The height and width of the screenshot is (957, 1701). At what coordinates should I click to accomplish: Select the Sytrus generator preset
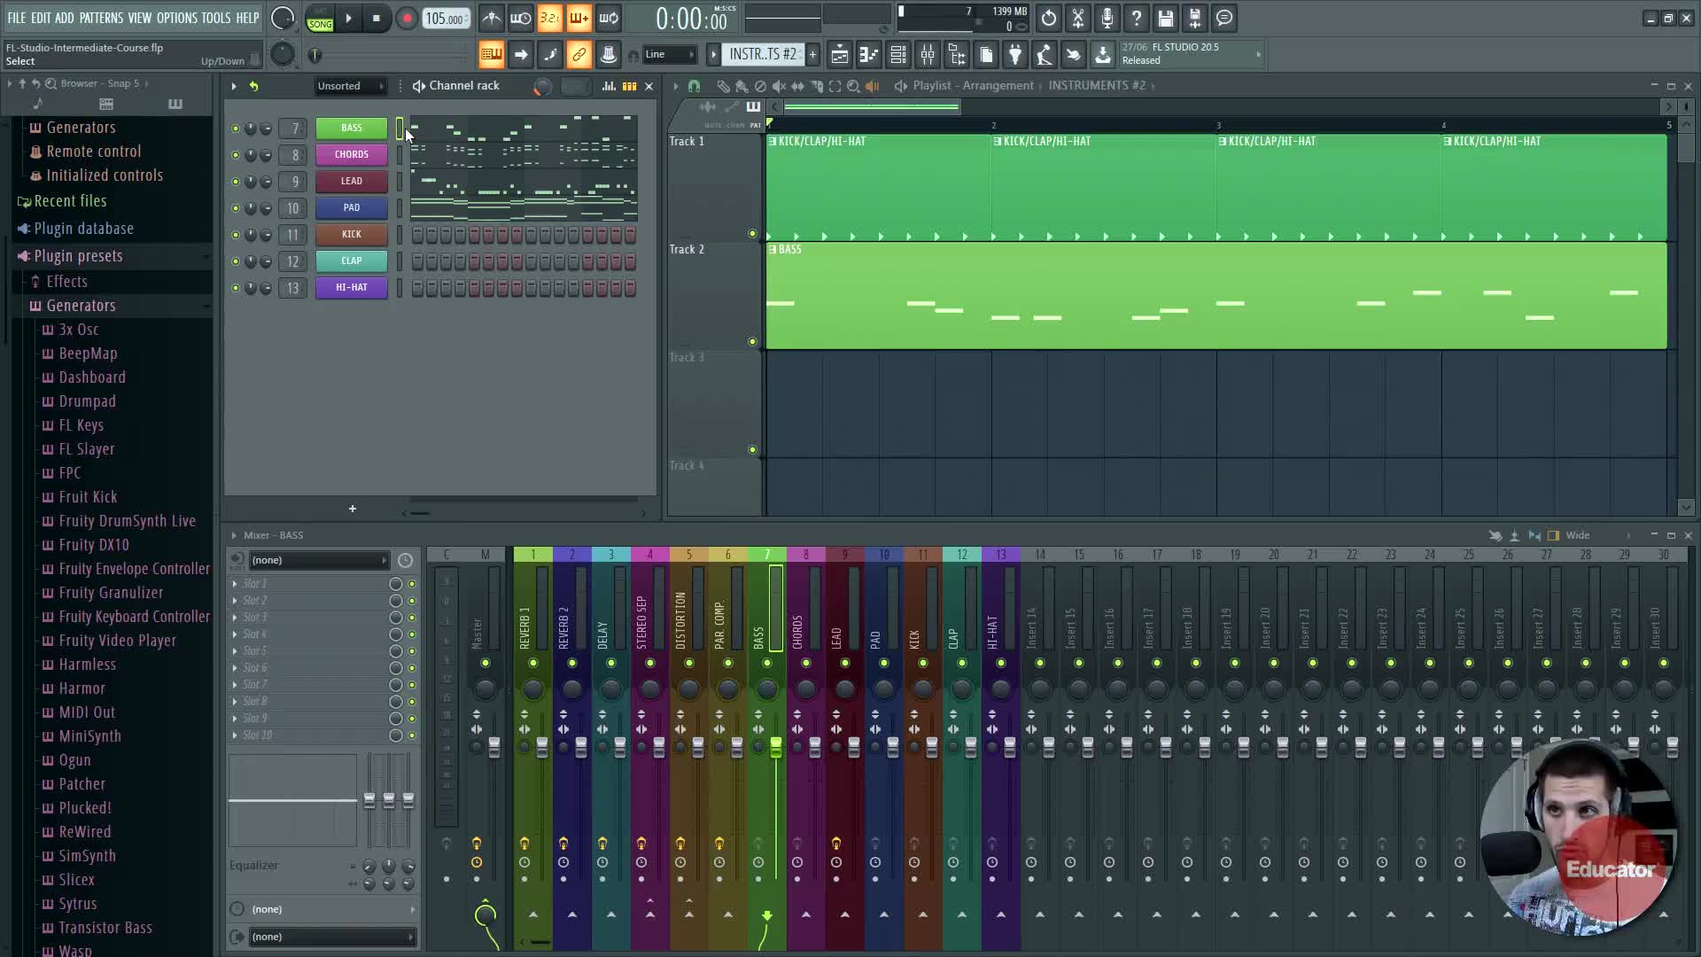point(78,904)
